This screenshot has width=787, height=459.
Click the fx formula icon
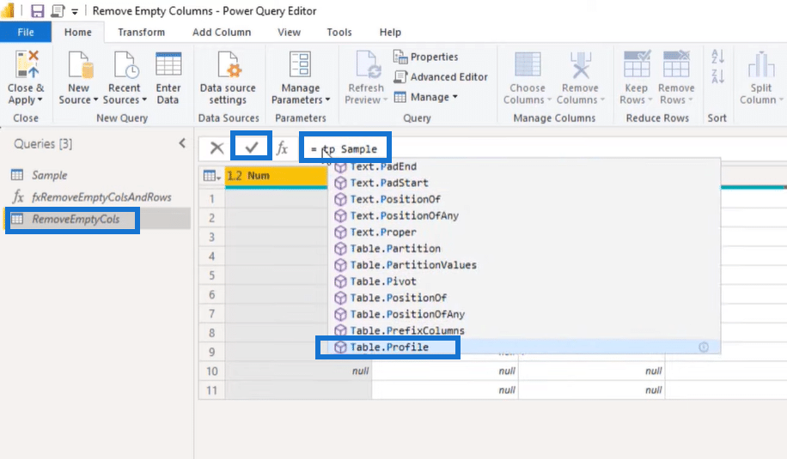[x=282, y=148]
